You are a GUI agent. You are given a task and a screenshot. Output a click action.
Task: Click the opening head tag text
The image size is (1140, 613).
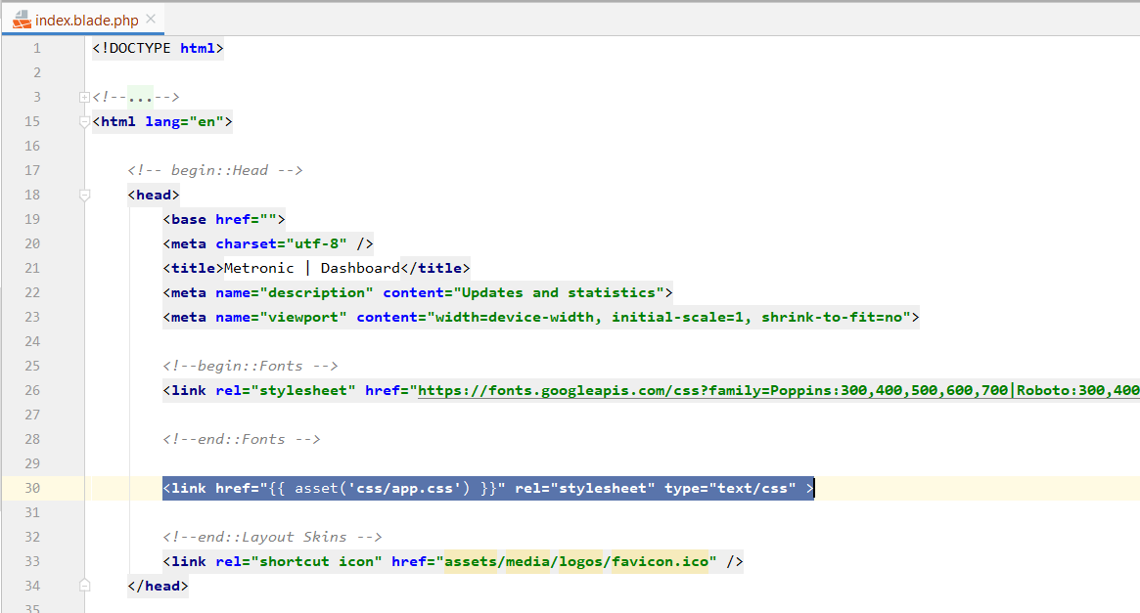[x=154, y=195]
